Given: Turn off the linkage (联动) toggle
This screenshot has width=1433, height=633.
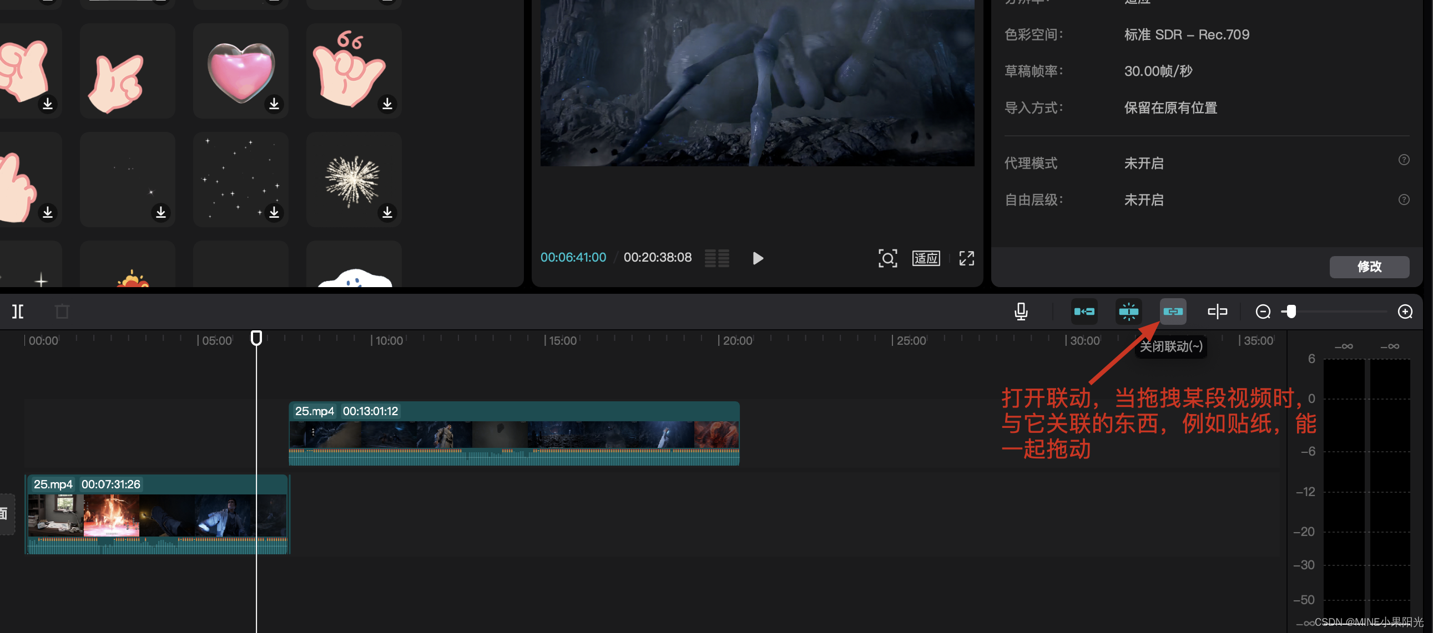Looking at the screenshot, I should coord(1173,311).
